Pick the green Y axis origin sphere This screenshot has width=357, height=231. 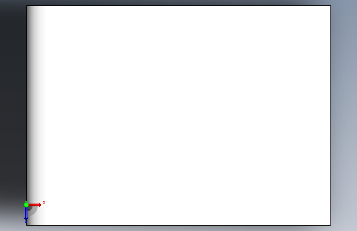coord(26,205)
